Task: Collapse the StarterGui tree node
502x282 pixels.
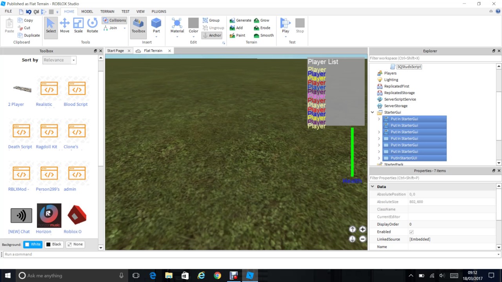Action: (373, 112)
